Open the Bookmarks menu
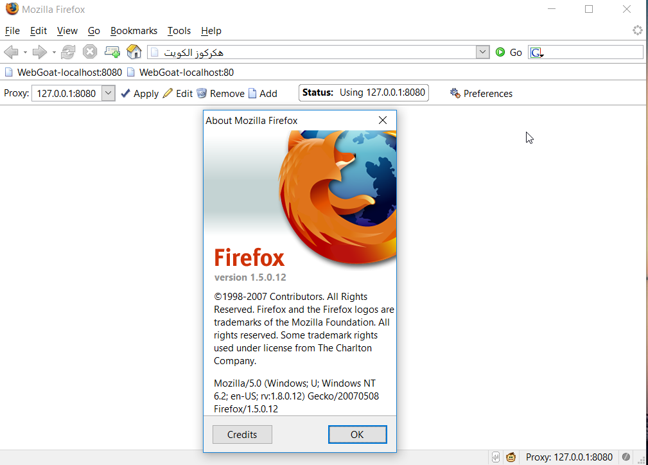648x465 pixels. click(134, 31)
